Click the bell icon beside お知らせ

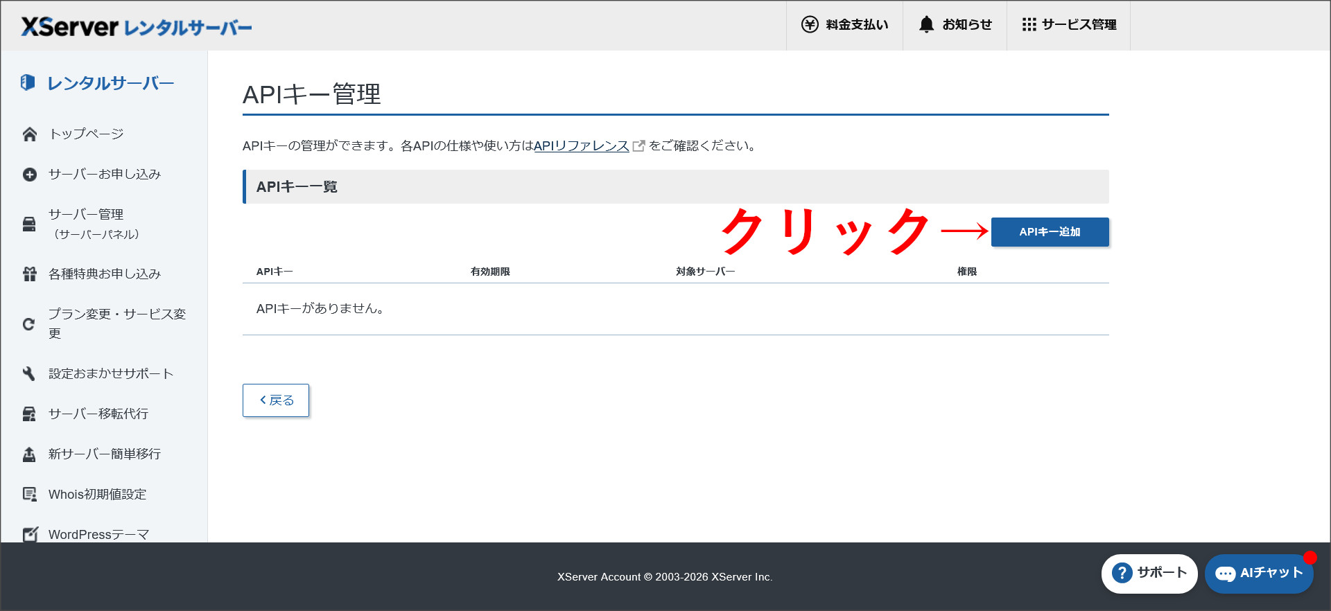[x=927, y=24]
